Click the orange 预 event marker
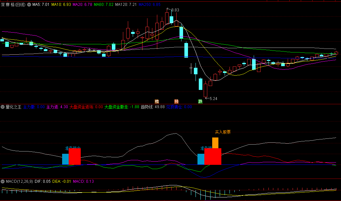This screenshot has width=341, height=201. point(176,101)
